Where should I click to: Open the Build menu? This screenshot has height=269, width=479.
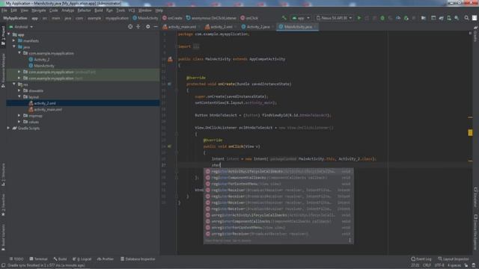[98, 10]
